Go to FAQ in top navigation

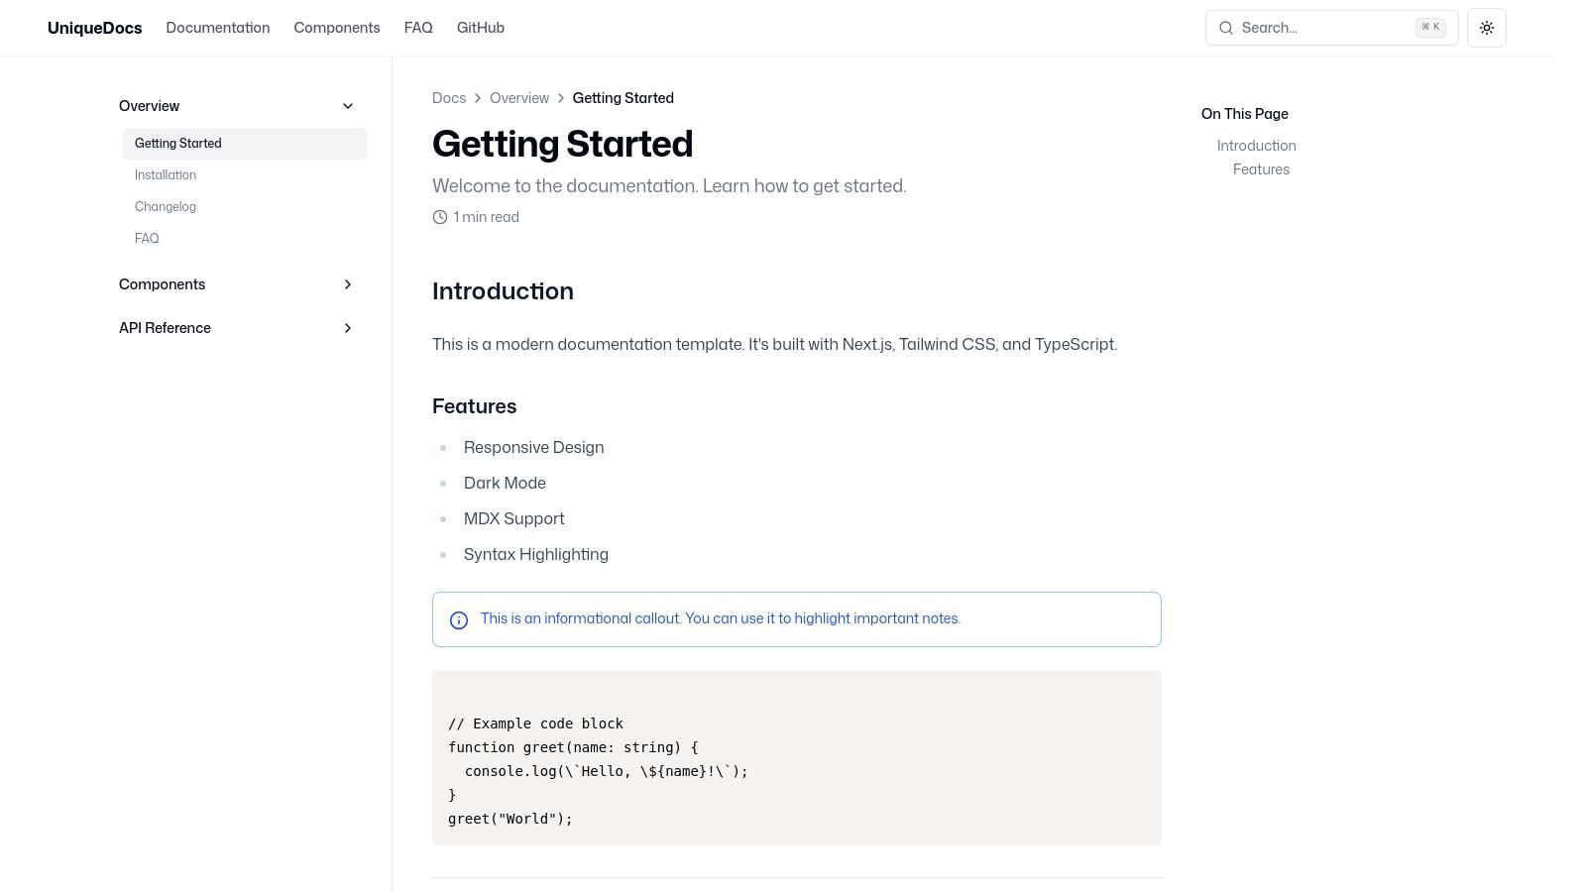tap(418, 28)
